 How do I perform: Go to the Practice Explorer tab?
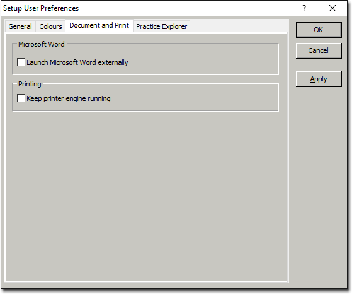[x=161, y=26]
